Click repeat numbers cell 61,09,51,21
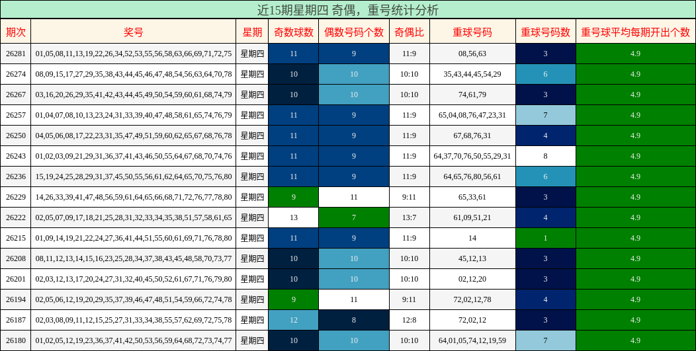The image size is (696, 351). pyautogui.click(x=472, y=217)
